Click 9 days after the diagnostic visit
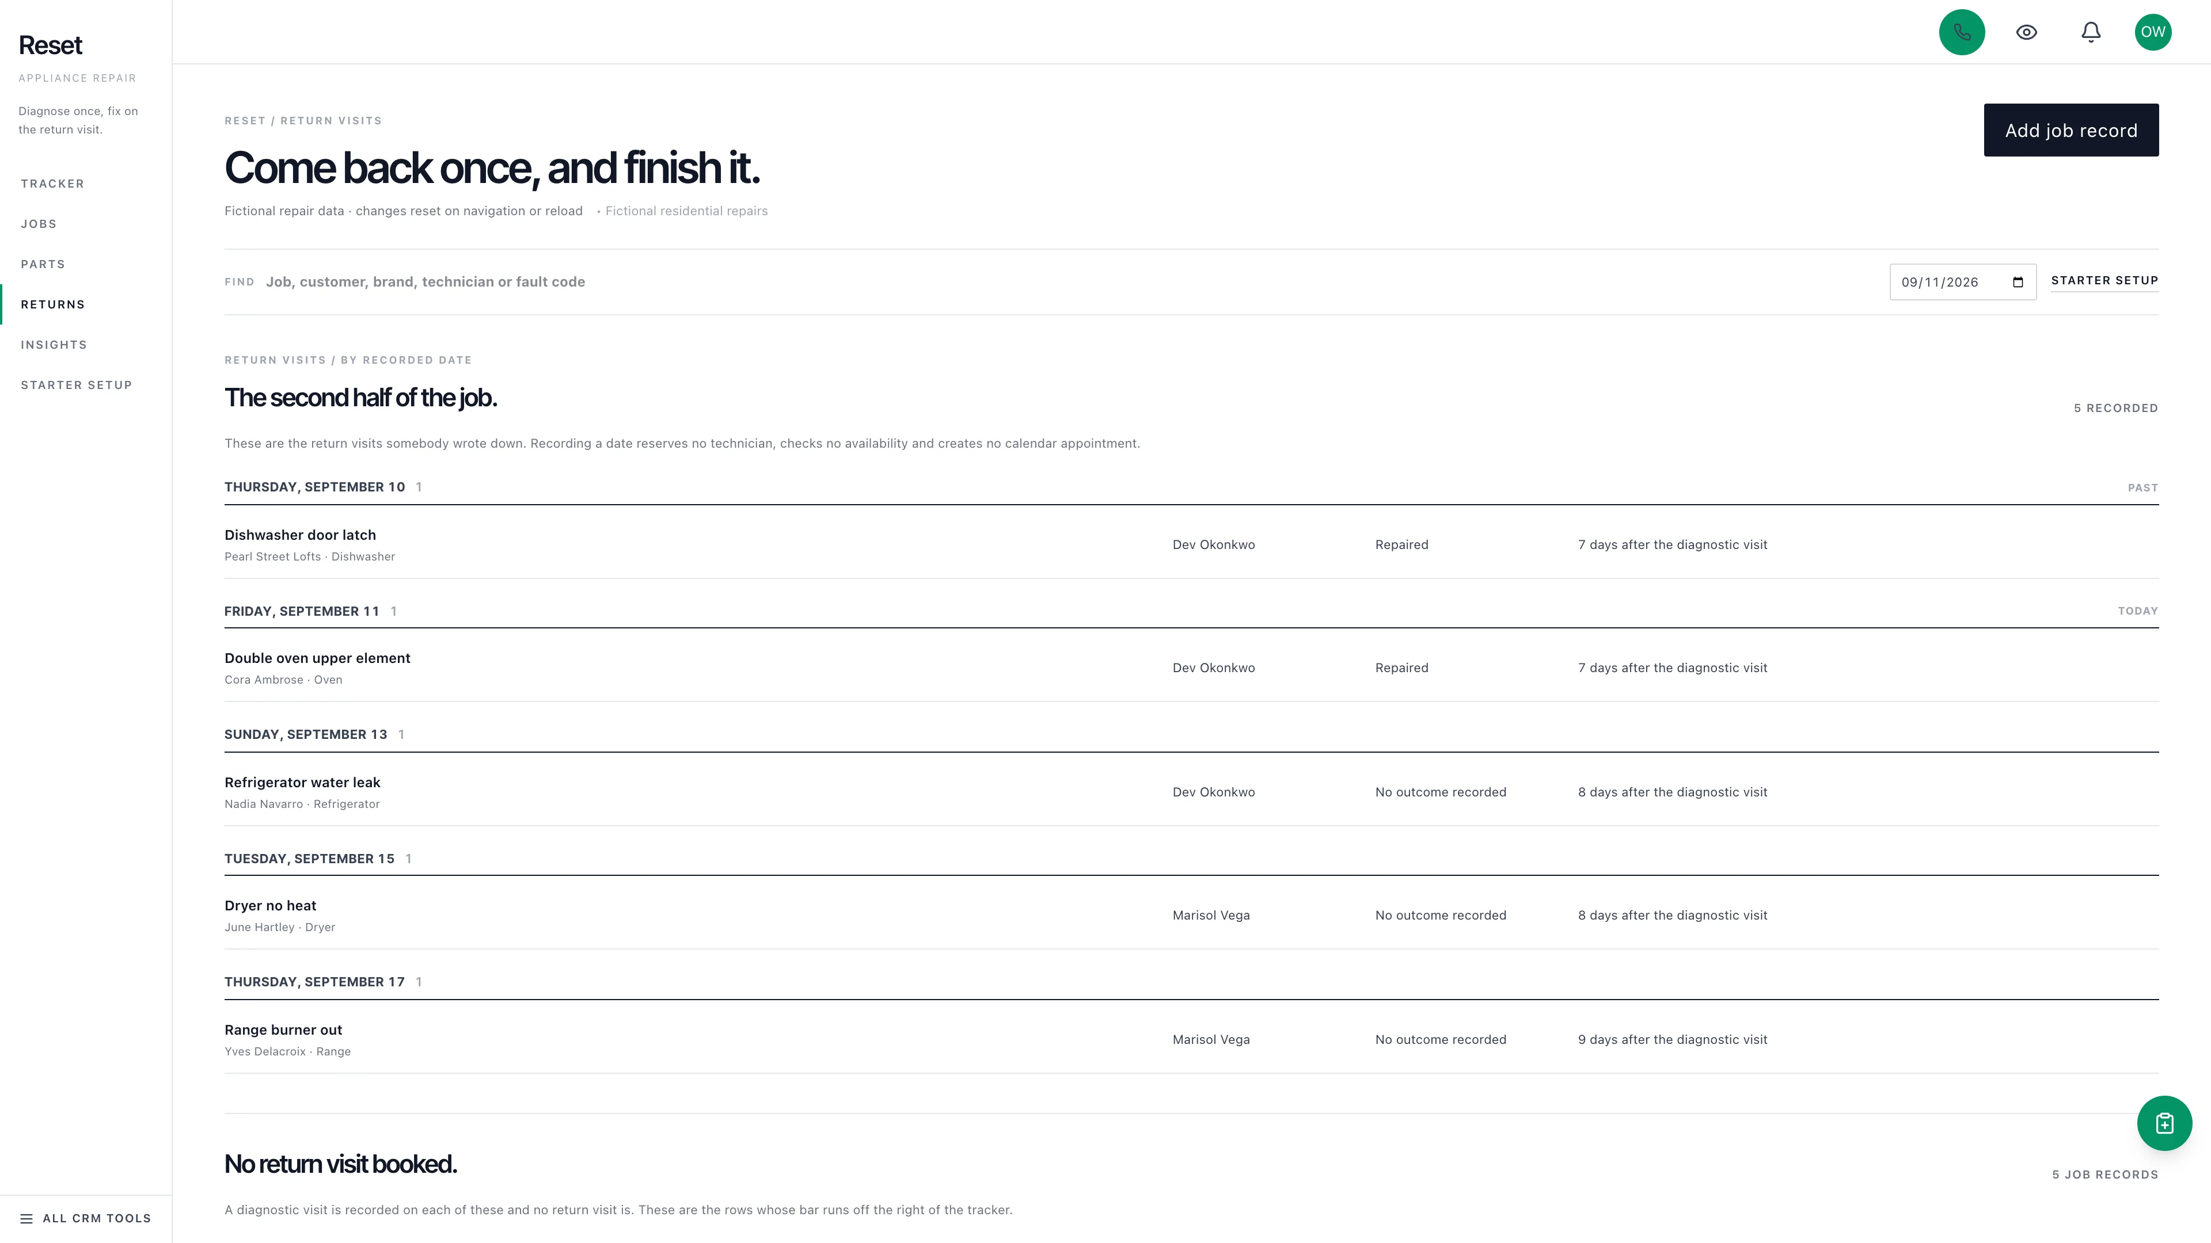The image size is (2211, 1243). coord(1672,1040)
